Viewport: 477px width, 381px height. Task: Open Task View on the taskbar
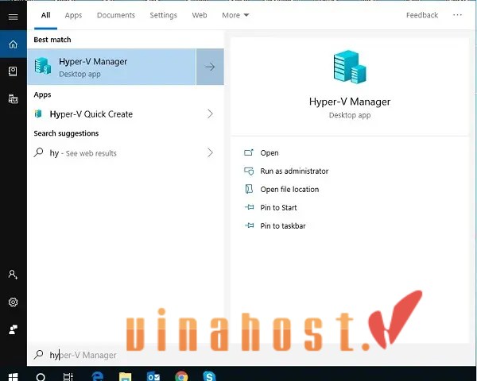pyautogui.click(x=68, y=377)
